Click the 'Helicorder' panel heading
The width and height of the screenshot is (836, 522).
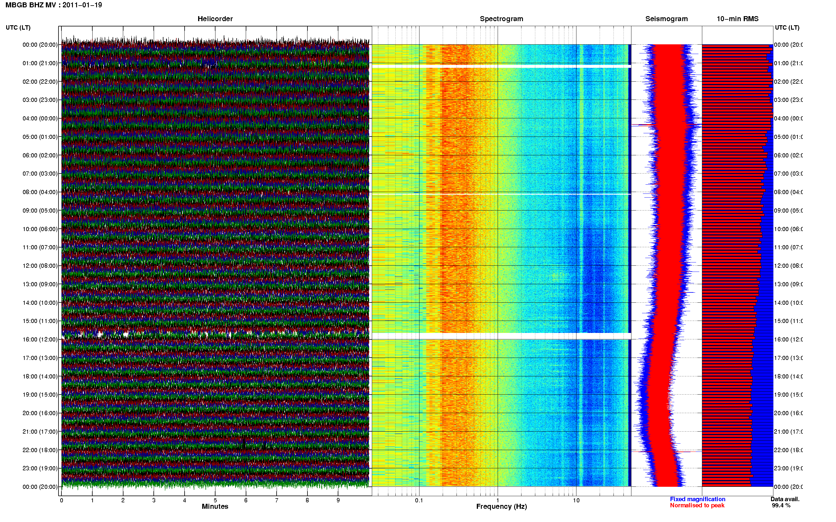coord(215,19)
